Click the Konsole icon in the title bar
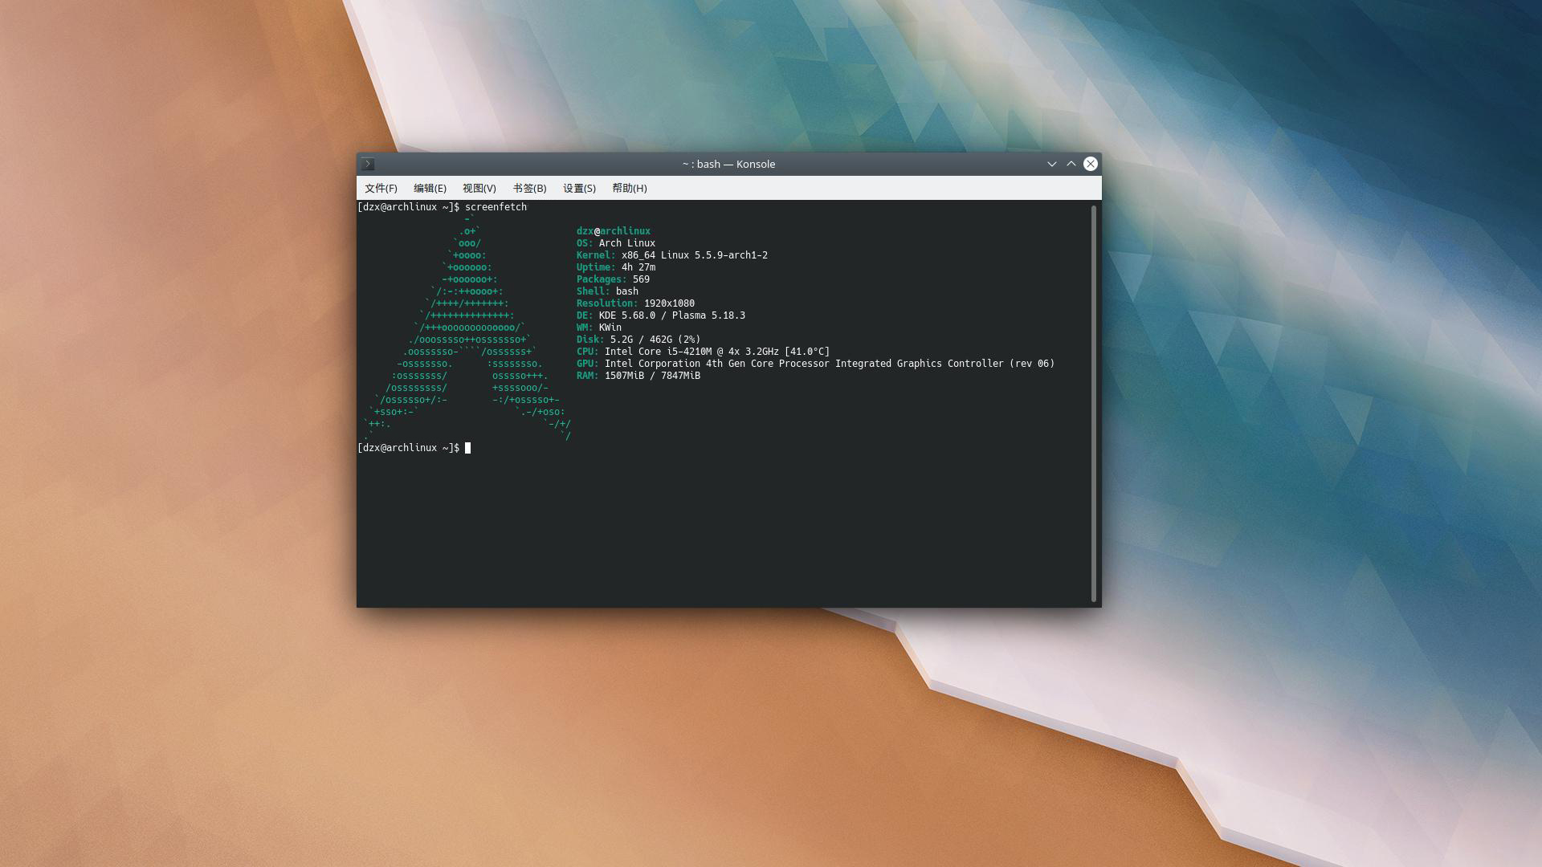 point(368,164)
